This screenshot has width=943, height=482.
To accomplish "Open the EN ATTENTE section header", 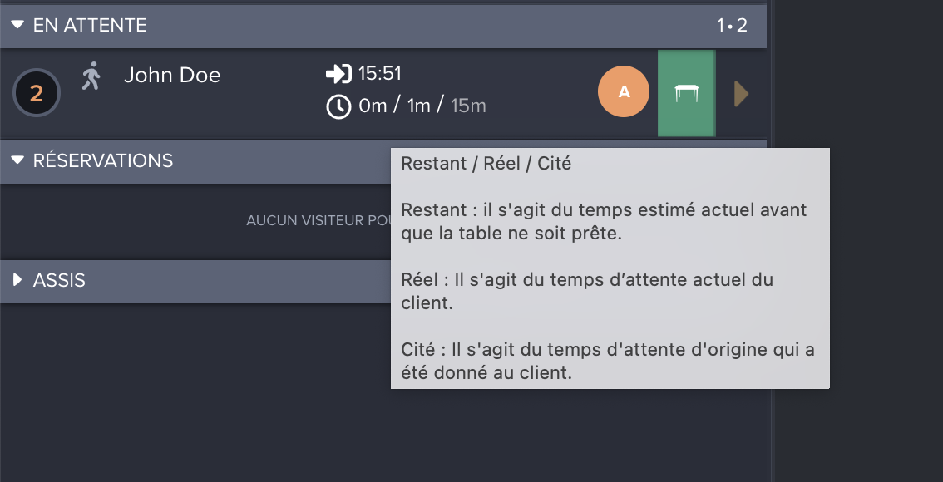I will [90, 25].
